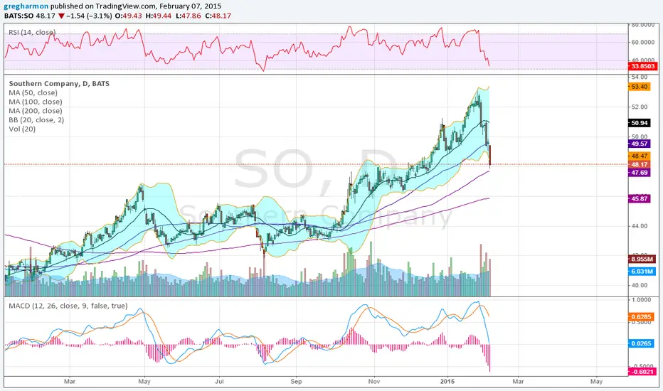Image resolution: width=663 pixels, height=391 pixels.
Task: Click the Mar label left of May on time axis
Action: coord(70,381)
